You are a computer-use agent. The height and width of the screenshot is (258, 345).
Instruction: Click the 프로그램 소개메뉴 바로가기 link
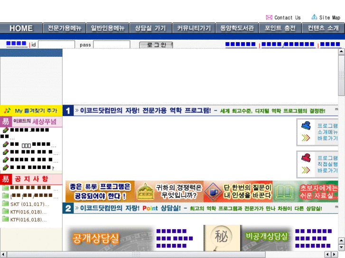pos(327,132)
